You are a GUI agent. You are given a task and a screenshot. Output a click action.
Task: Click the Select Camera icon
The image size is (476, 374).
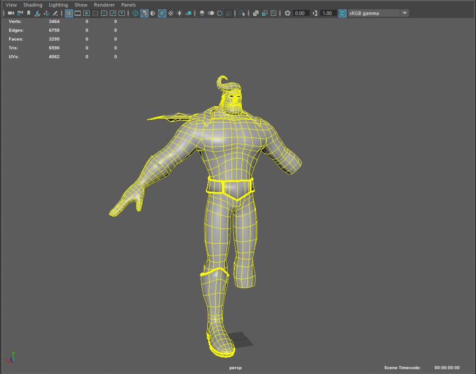tap(11, 13)
